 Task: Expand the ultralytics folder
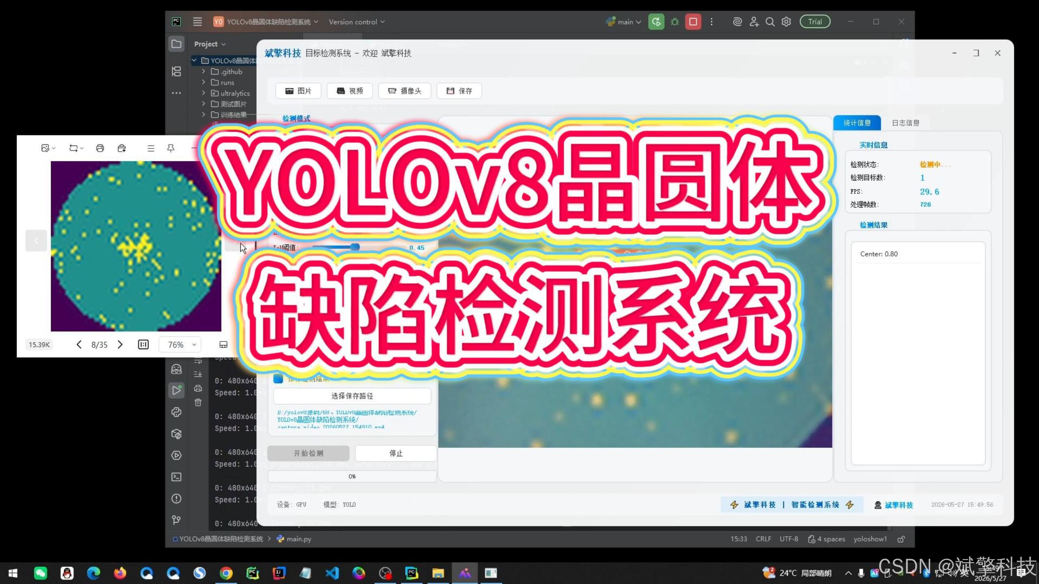point(203,93)
